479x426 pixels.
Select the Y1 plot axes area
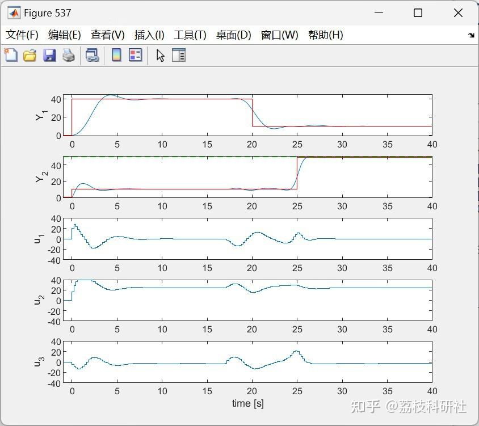click(x=247, y=115)
